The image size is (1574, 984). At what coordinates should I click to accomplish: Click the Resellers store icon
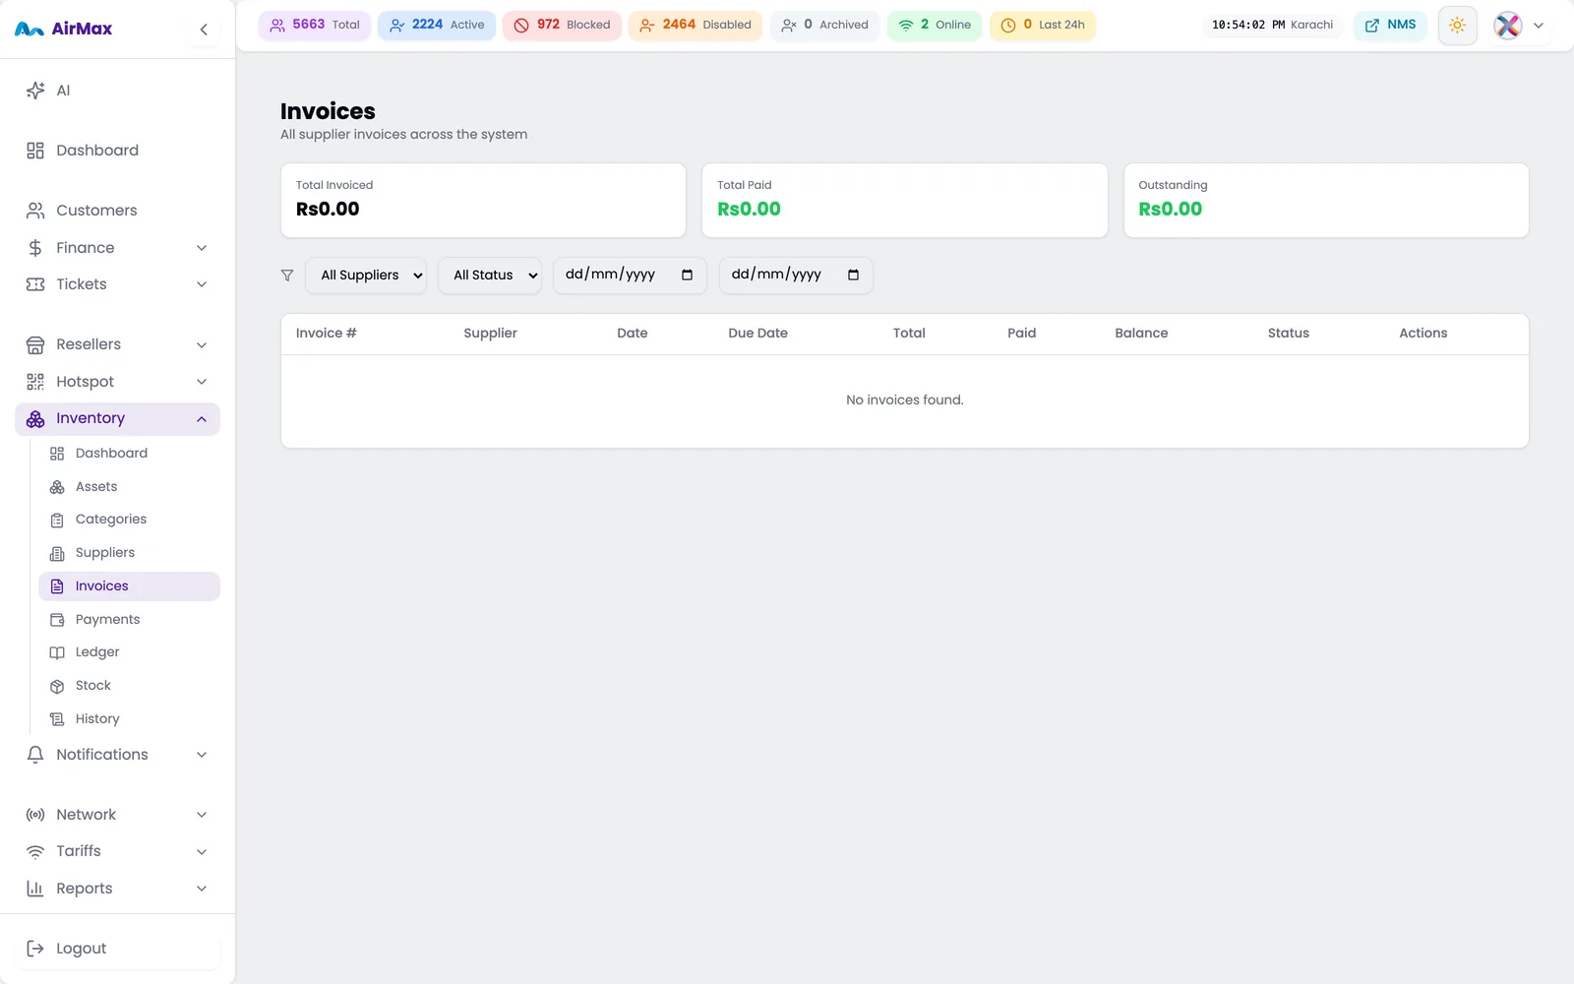[35, 344]
